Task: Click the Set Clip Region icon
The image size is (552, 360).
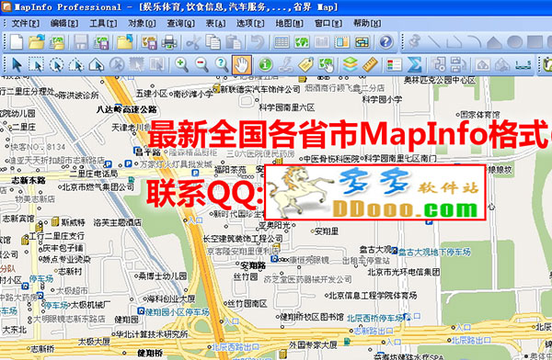Action: click(483, 64)
